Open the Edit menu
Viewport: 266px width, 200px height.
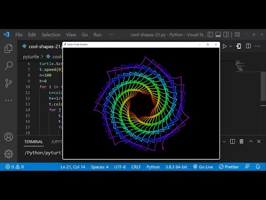point(32,35)
